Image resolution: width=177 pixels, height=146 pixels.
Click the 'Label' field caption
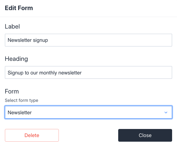tap(12, 27)
